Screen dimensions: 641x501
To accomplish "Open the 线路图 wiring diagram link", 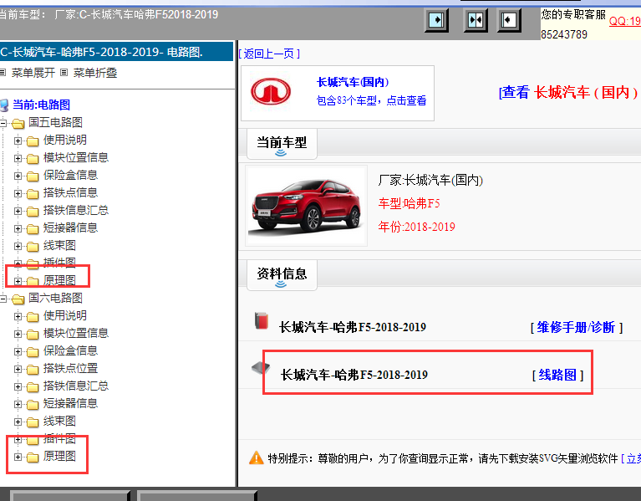I will click(557, 375).
